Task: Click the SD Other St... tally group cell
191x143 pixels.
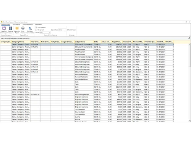Action: 36,95
